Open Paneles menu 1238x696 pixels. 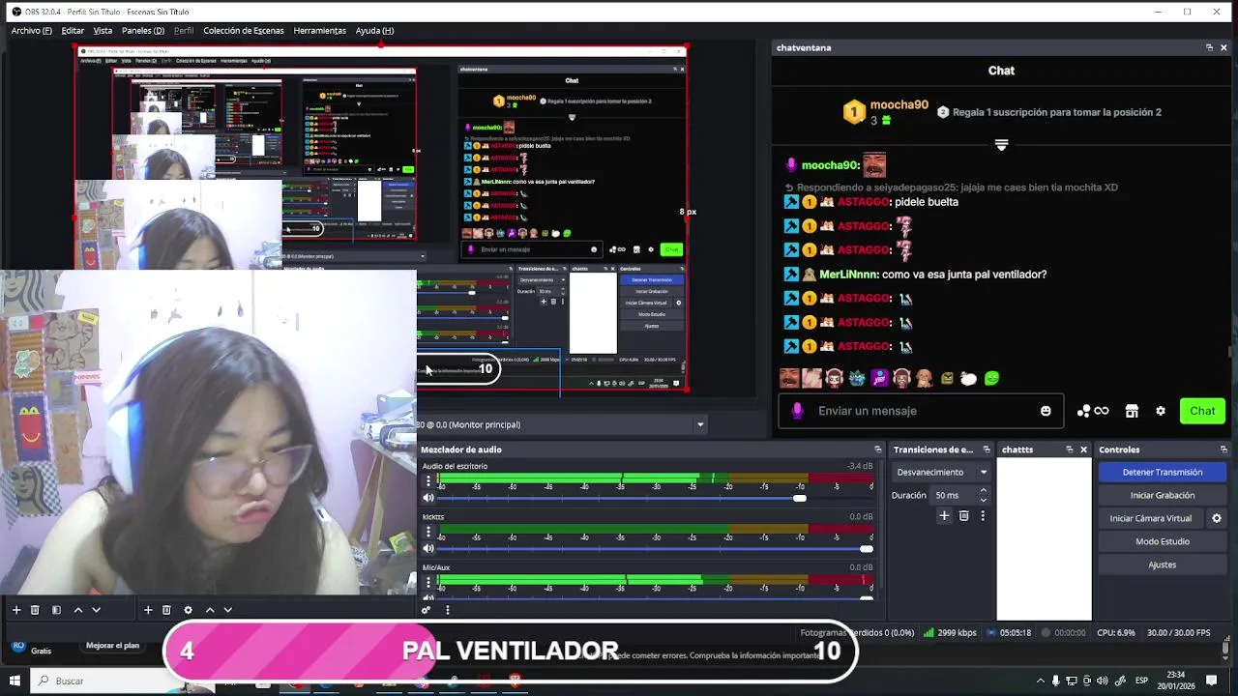click(143, 30)
